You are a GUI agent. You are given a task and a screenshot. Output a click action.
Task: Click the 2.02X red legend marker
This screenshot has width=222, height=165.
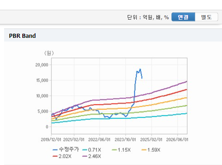pyautogui.click(x=55, y=156)
